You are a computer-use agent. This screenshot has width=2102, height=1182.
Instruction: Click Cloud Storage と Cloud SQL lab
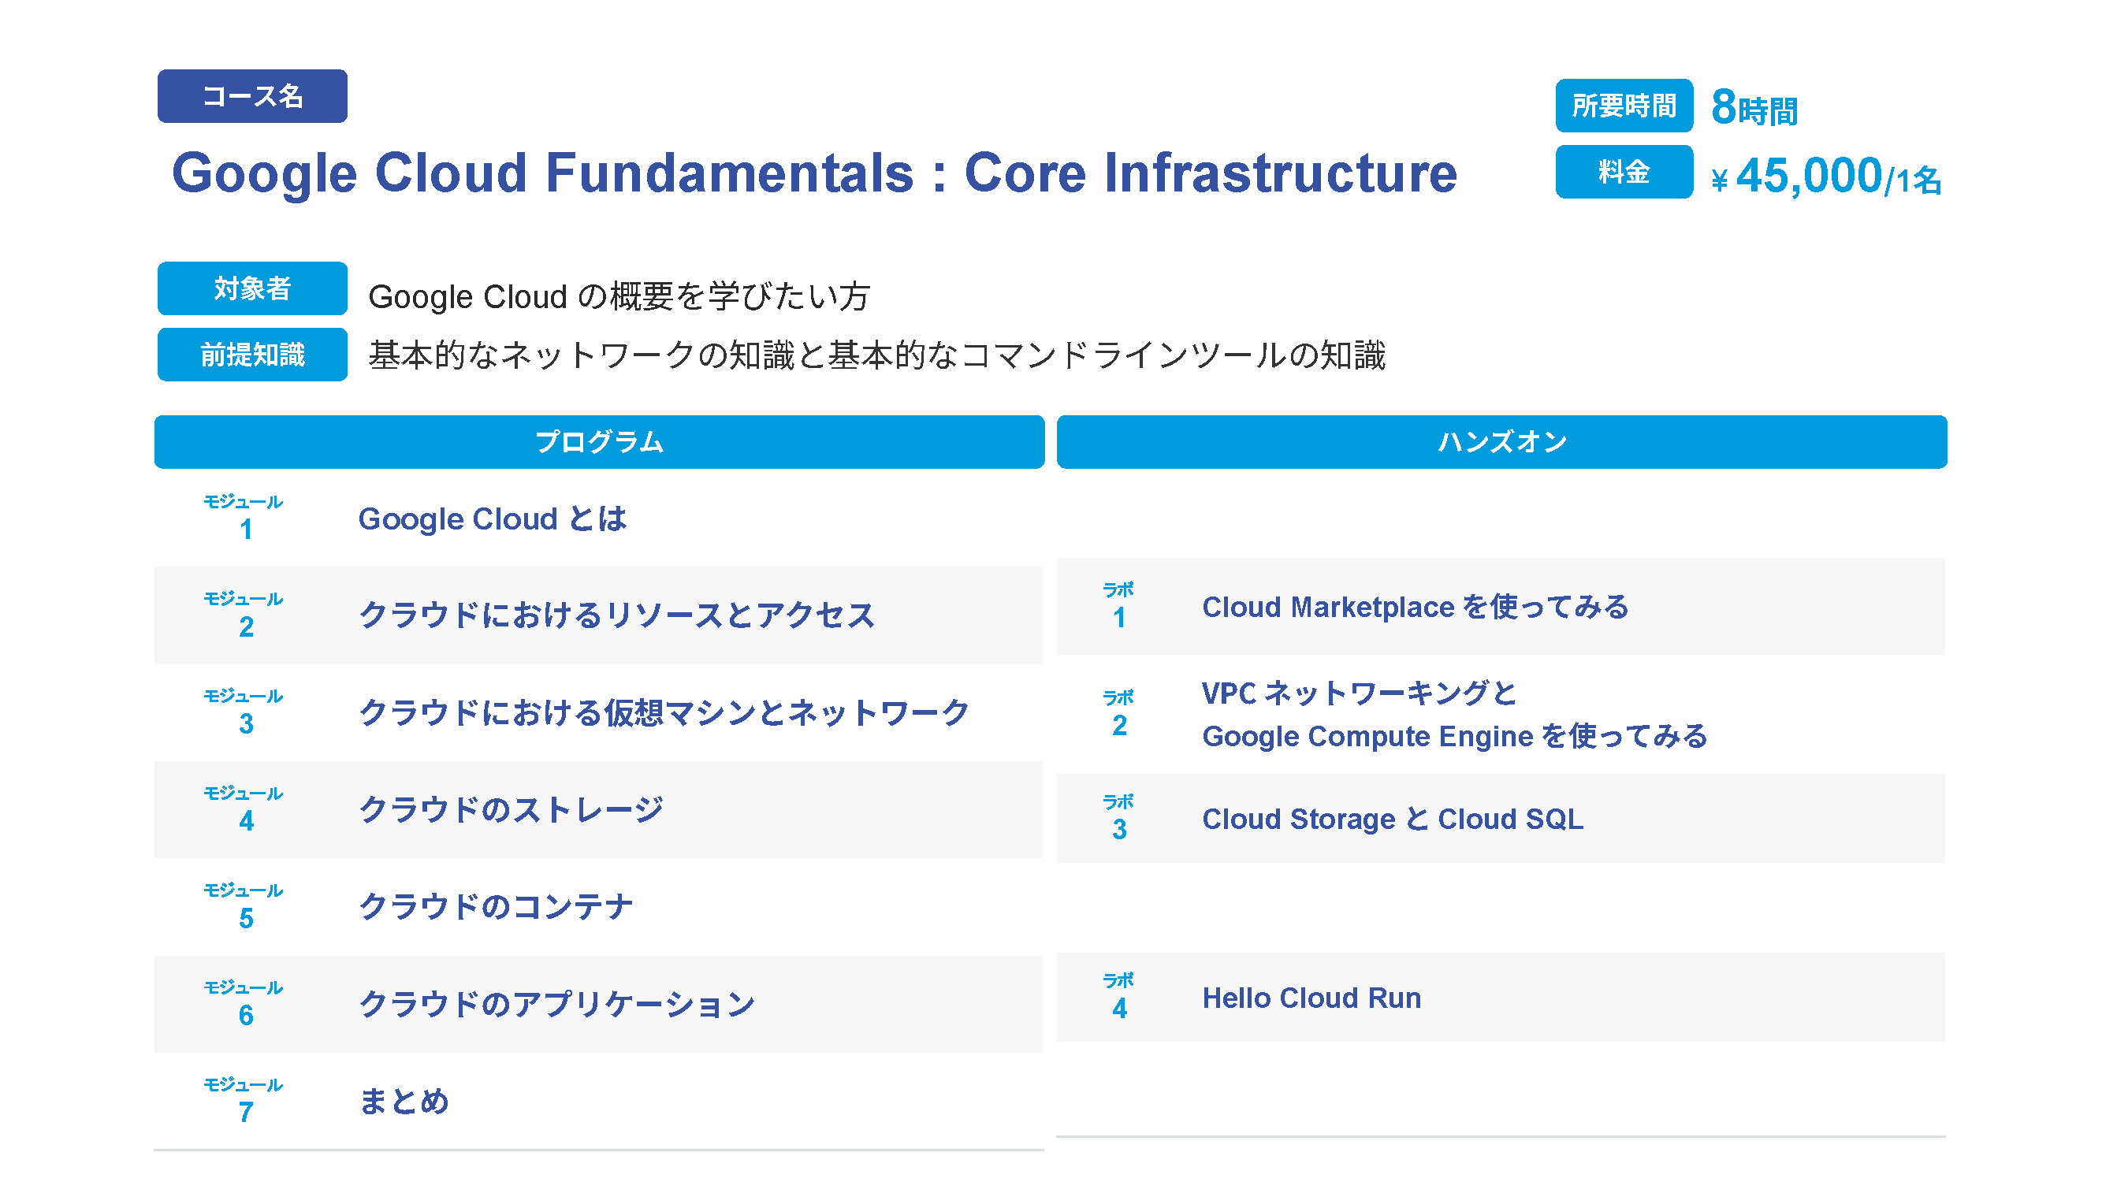click(x=1392, y=819)
